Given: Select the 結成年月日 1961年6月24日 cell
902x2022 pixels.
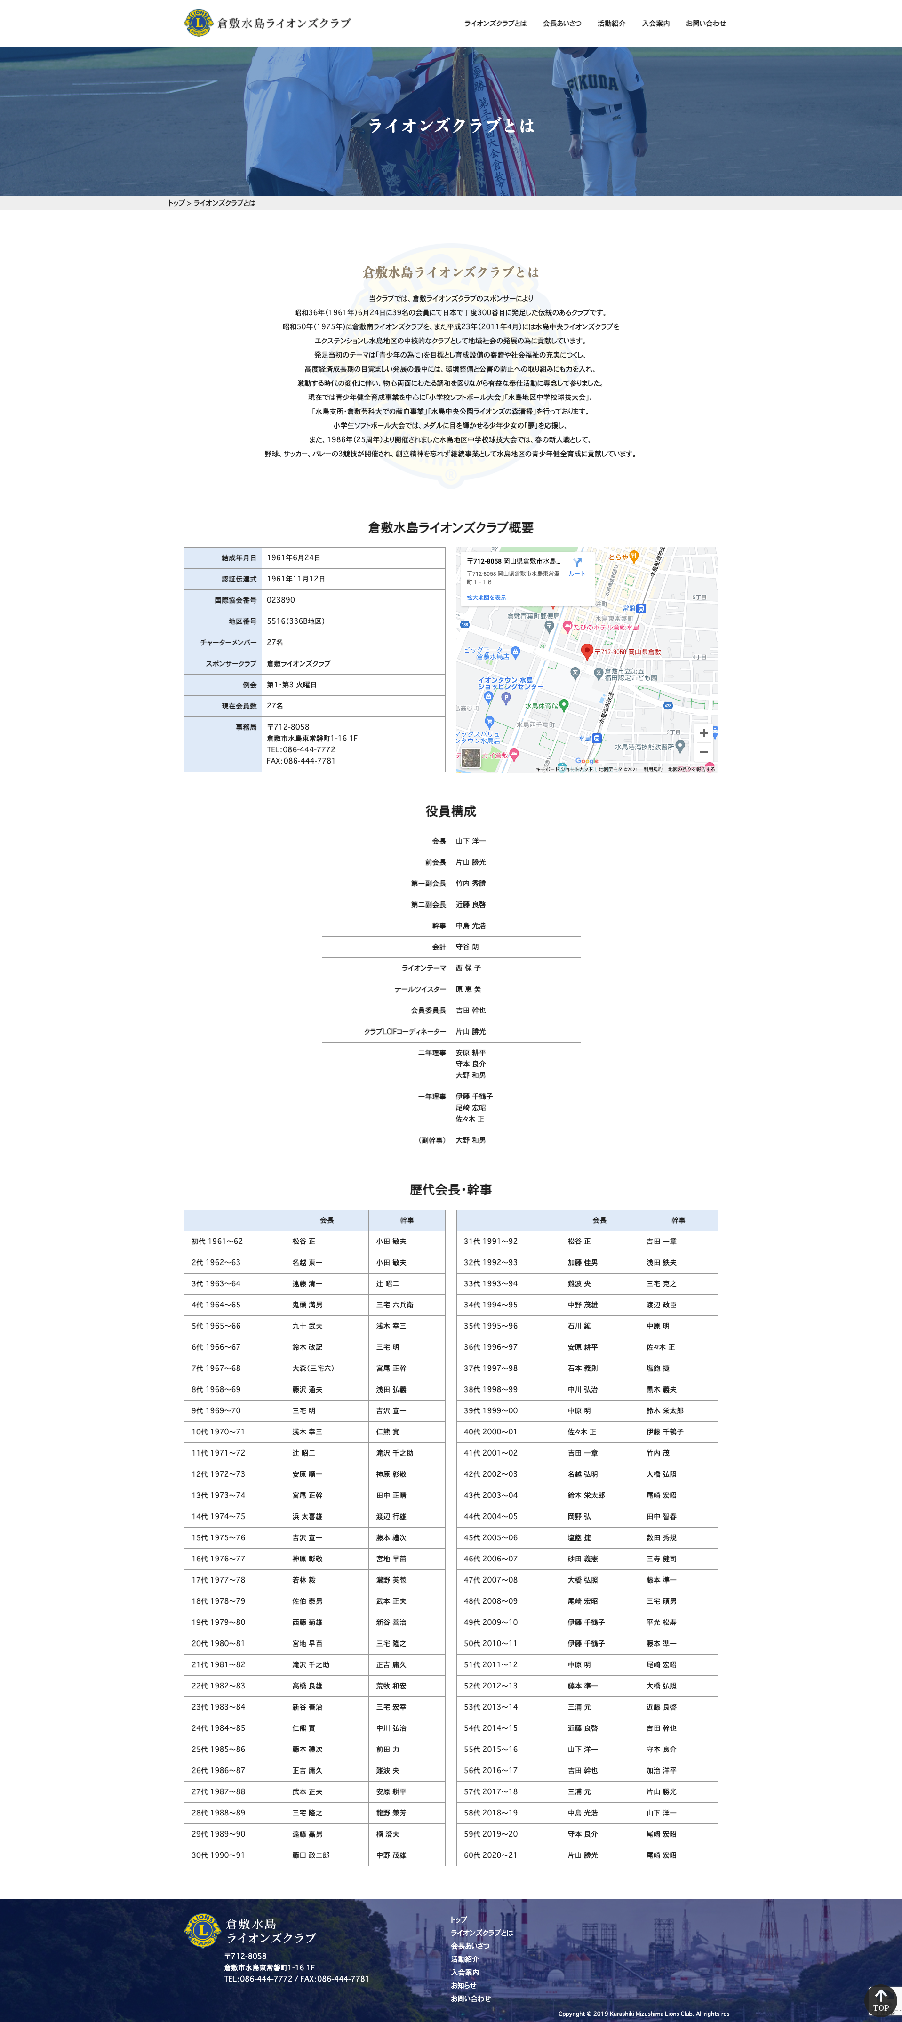Looking at the screenshot, I should [x=353, y=558].
